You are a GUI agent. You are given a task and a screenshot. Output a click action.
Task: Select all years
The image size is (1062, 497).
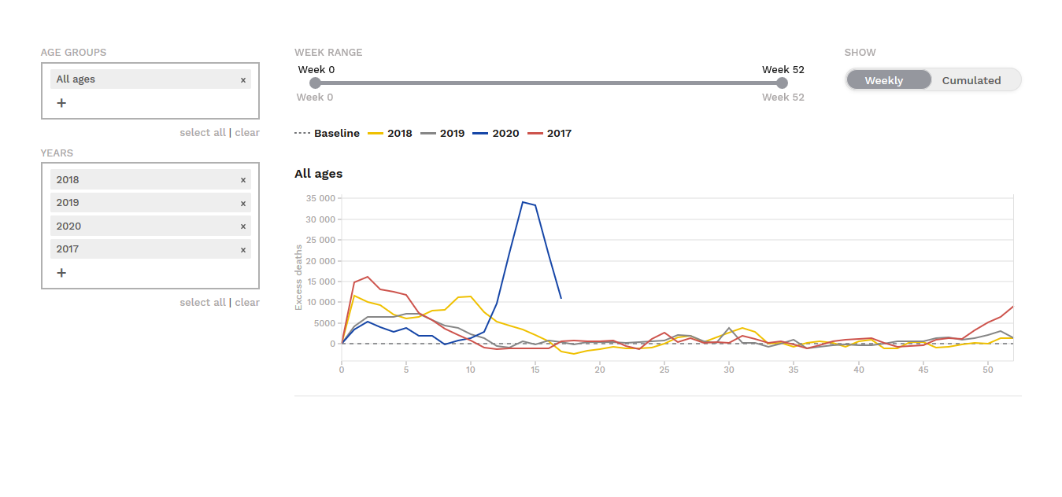click(x=202, y=302)
